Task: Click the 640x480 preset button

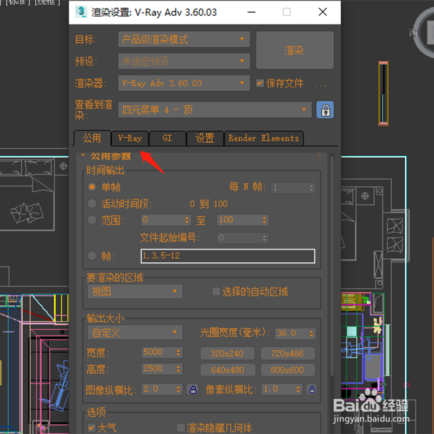Action: [227, 370]
